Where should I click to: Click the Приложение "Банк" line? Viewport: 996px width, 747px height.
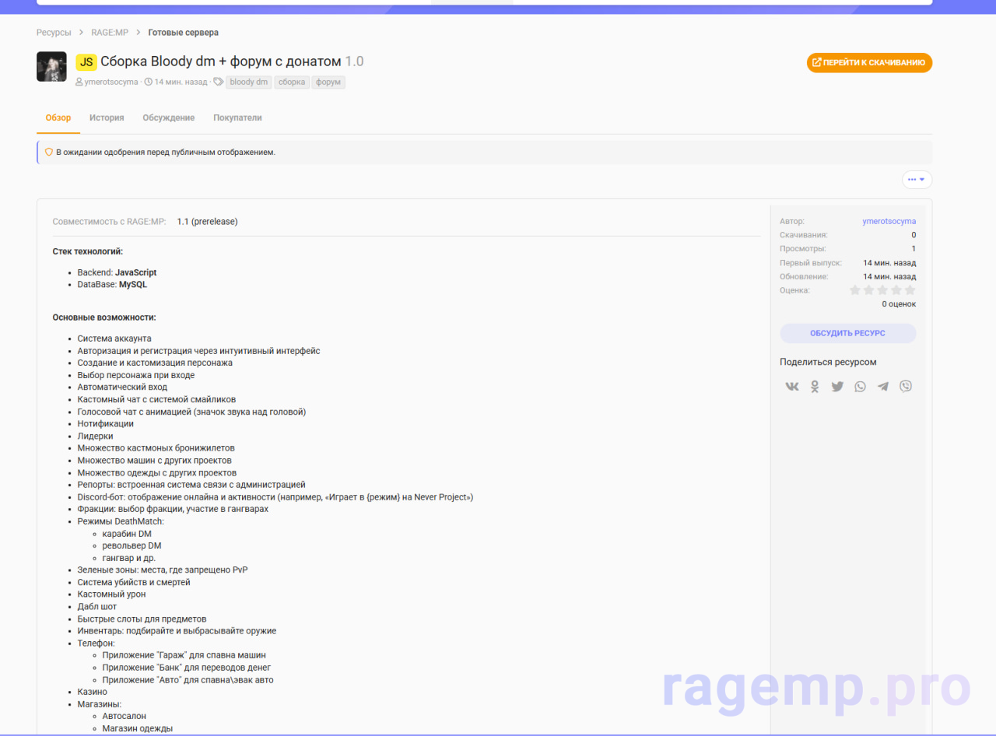pyautogui.click(x=187, y=668)
